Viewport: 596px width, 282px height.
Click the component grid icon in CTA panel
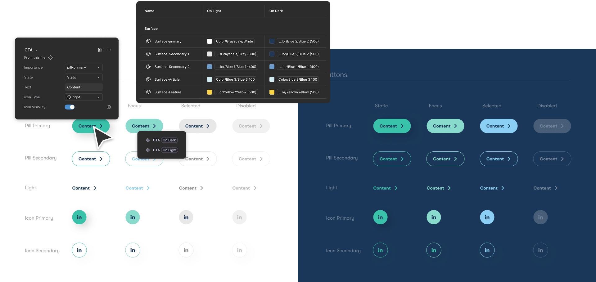pyautogui.click(x=100, y=50)
